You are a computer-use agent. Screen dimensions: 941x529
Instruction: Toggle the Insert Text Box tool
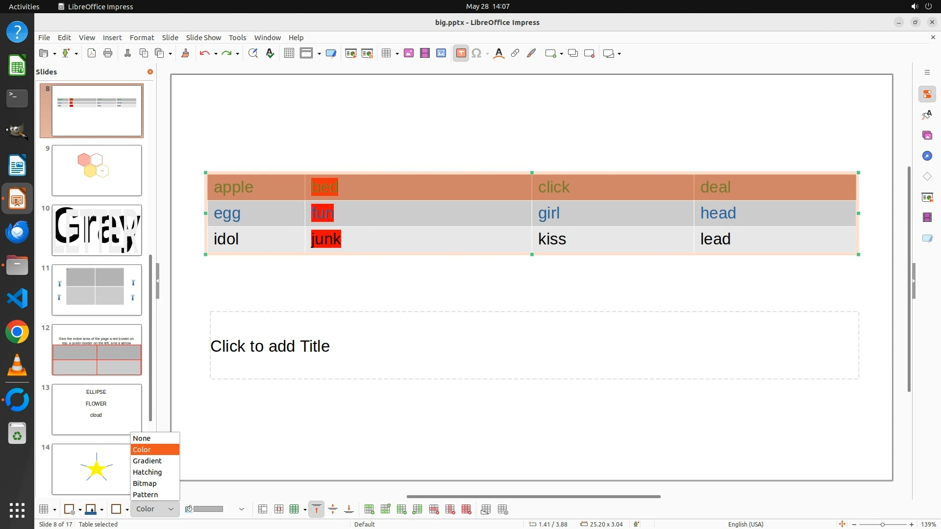pyautogui.click(x=461, y=53)
